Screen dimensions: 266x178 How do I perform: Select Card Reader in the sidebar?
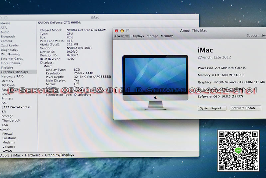tap(10, 45)
